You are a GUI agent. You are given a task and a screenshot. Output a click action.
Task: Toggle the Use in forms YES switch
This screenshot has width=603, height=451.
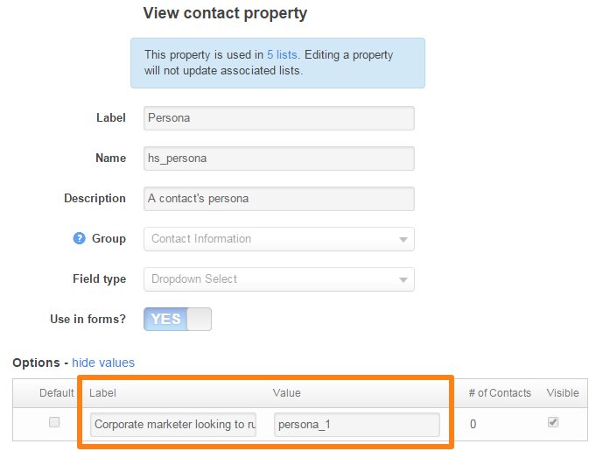coord(178,319)
